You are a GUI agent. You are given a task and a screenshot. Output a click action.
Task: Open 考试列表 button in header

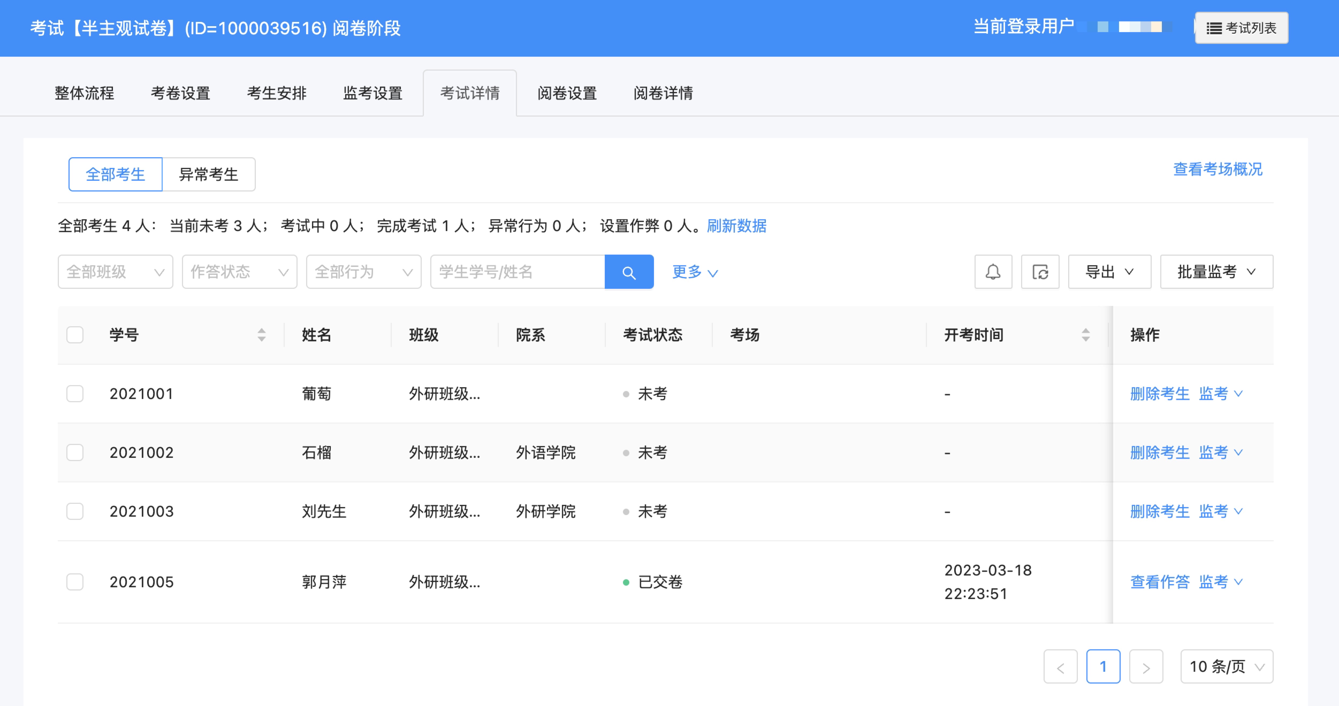click(1241, 28)
